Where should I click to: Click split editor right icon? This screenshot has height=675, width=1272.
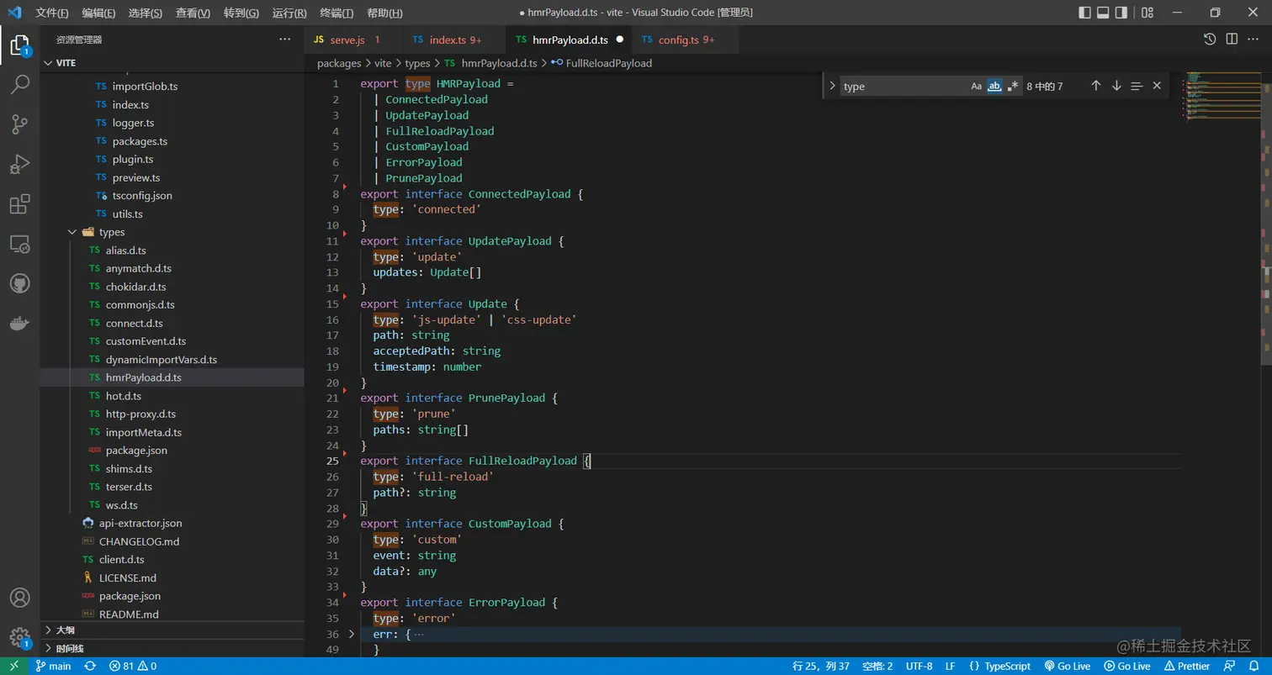pyautogui.click(x=1232, y=40)
